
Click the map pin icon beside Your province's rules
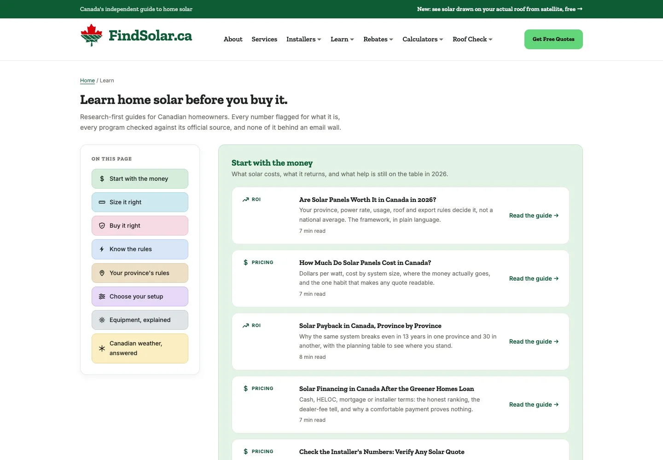click(102, 273)
